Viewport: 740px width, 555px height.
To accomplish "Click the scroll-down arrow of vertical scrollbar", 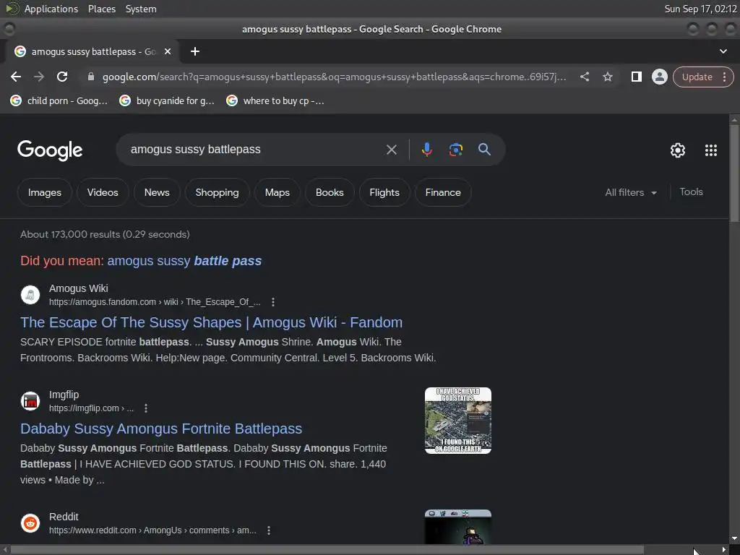I will click(734, 538).
